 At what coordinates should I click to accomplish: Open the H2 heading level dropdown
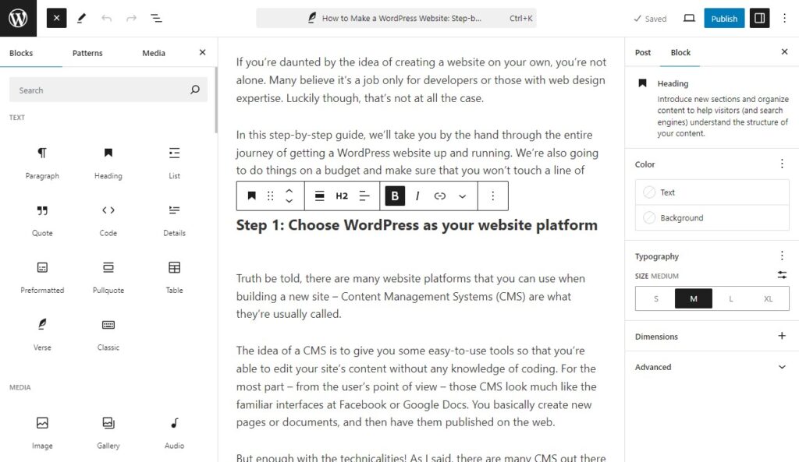point(341,196)
